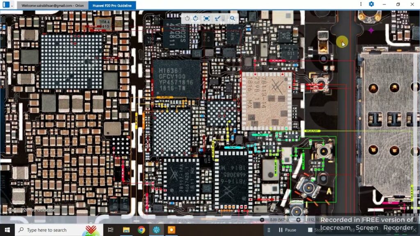This screenshot has height=236, width=420.
Task: Rotate the board view clockwise
Action: pyautogui.click(x=196, y=18)
